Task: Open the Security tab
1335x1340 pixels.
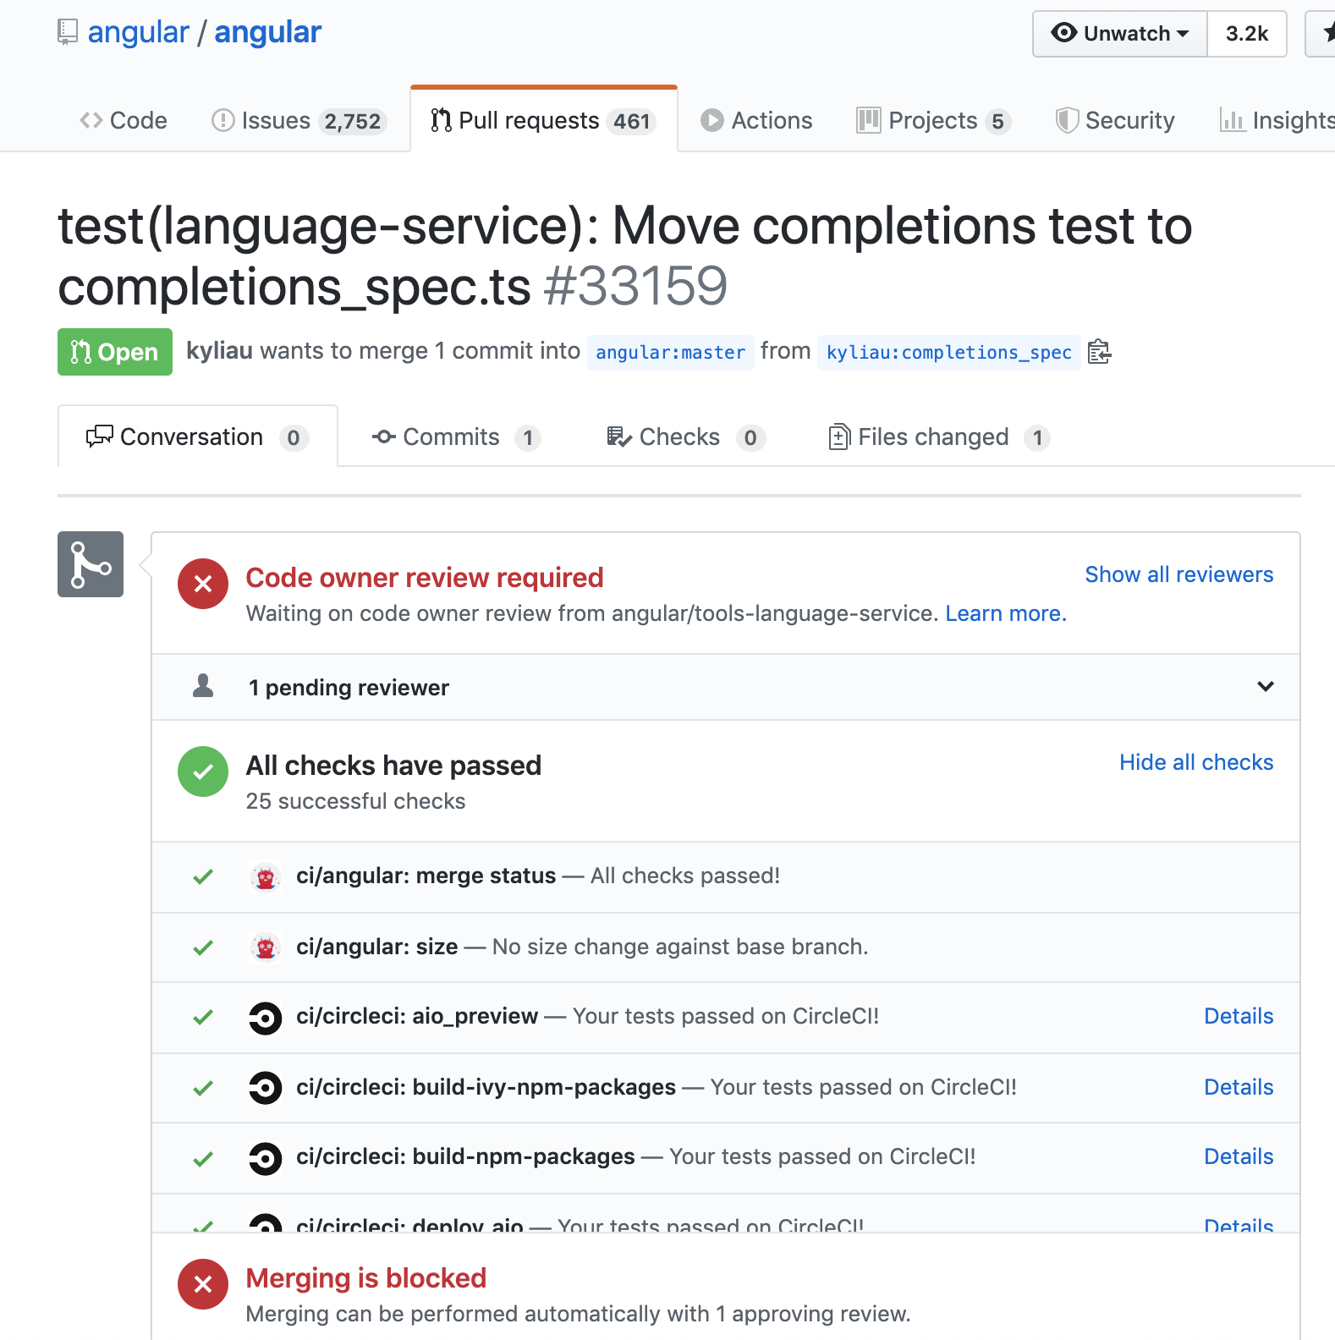Action: tap(1115, 120)
